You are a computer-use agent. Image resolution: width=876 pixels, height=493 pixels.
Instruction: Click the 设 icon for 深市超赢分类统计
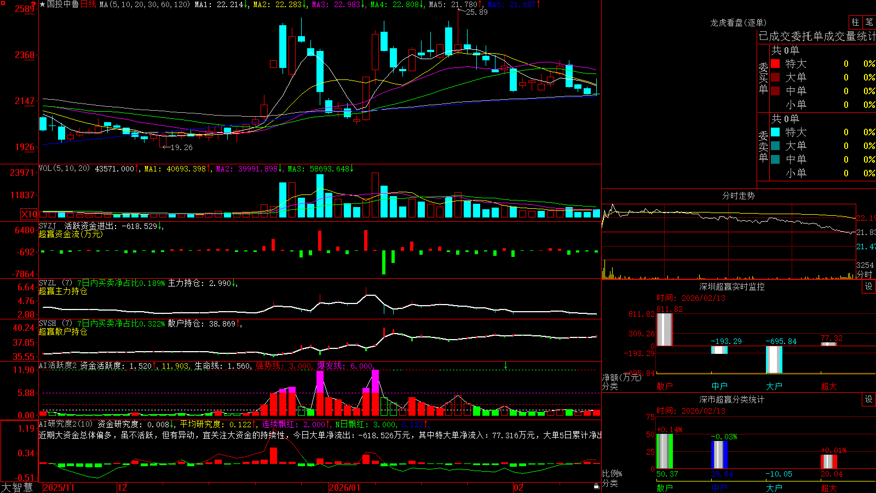pos(869,399)
